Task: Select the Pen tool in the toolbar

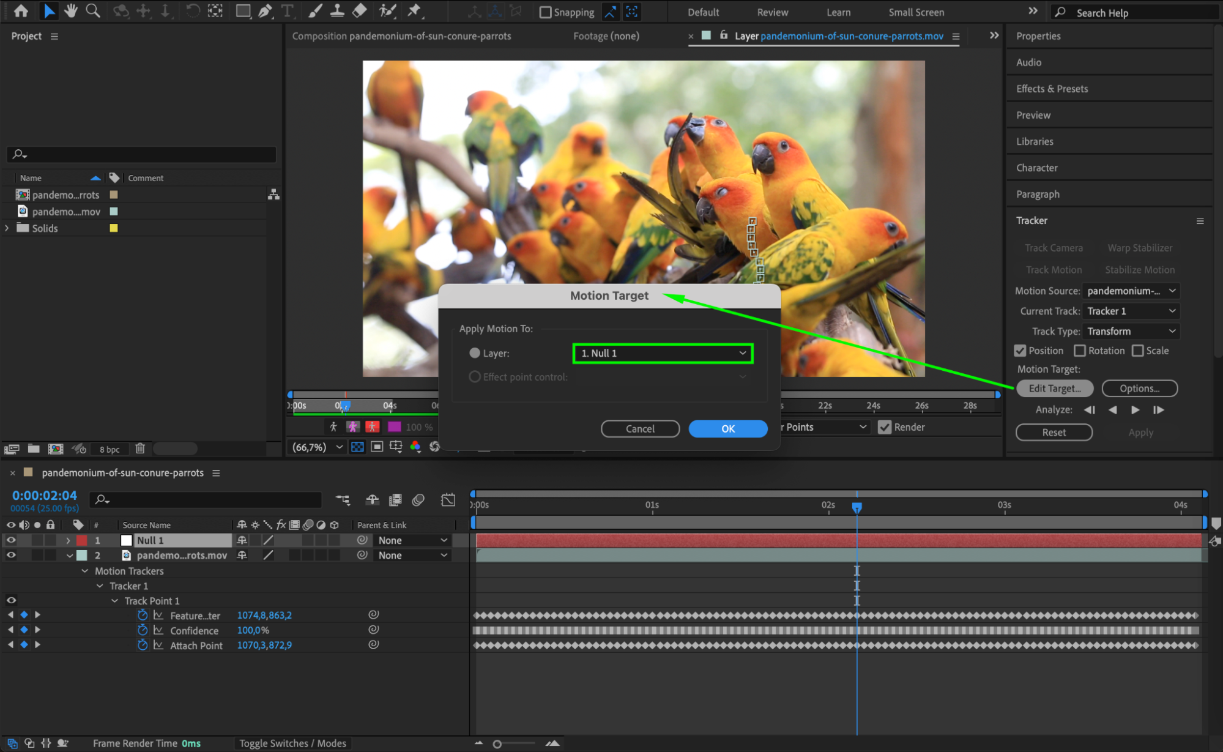Action: (x=264, y=11)
